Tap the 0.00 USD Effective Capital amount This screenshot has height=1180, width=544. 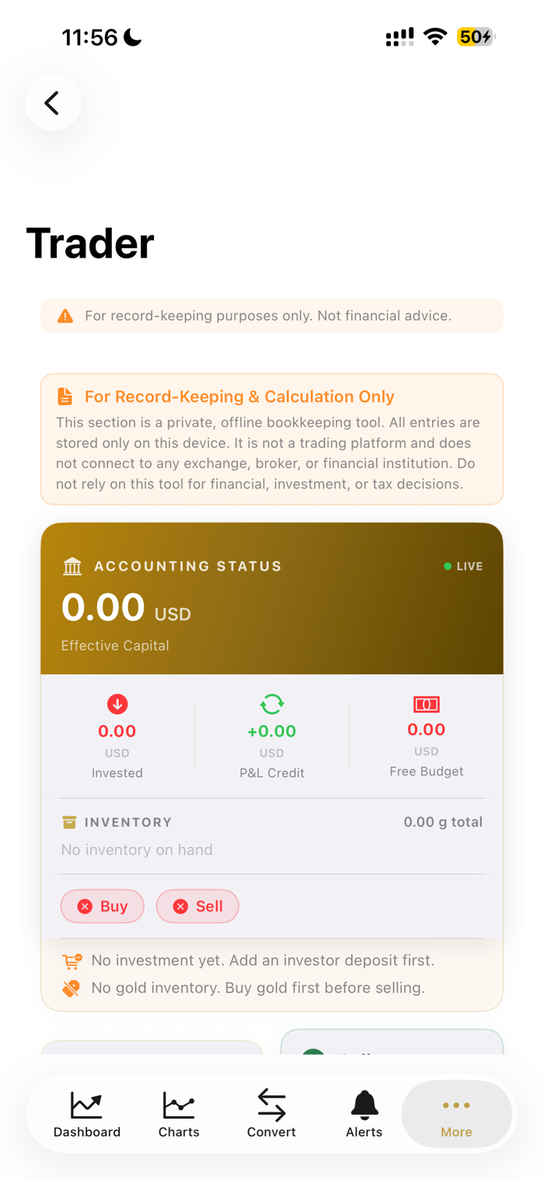click(126, 608)
